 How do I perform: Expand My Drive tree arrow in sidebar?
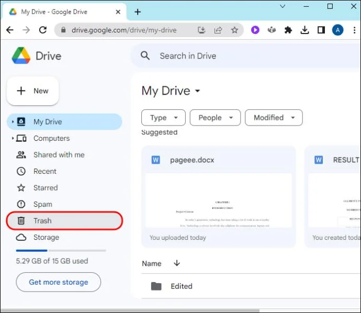[13, 121]
